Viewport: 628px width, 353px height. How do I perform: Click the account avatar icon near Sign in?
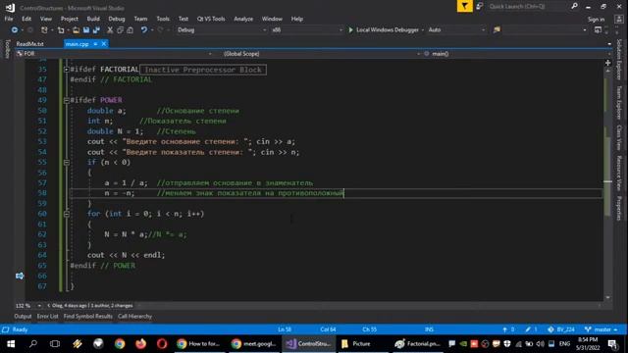click(x=619, y=20)
